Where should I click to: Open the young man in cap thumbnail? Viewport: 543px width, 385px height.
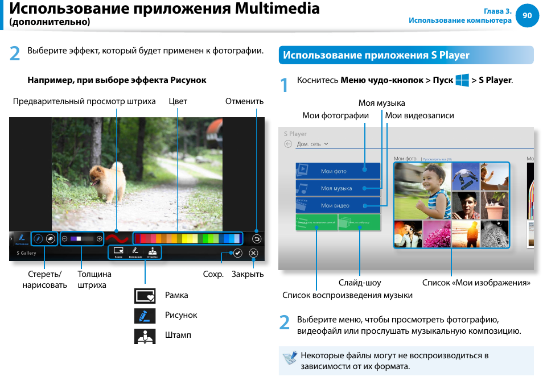pyautogui.click(x=466, y=205)
